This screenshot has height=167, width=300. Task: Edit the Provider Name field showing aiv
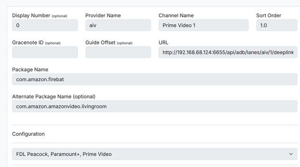click(118, 25)
